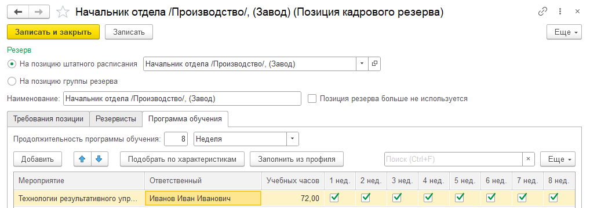Move selected row down with blue arrow

[x=99, y=159]
